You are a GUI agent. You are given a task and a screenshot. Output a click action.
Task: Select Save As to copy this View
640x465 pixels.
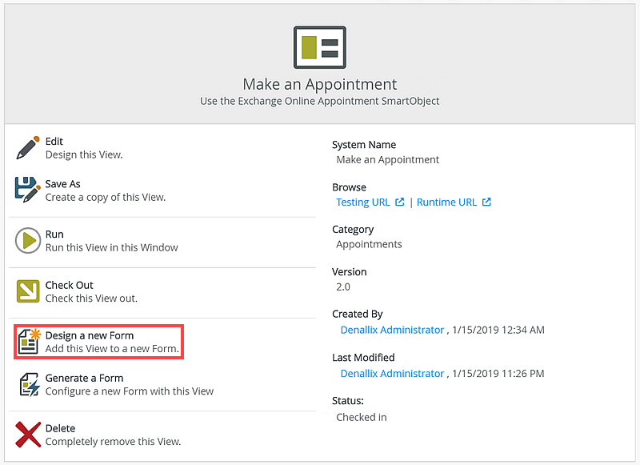(x=63, y=184)
